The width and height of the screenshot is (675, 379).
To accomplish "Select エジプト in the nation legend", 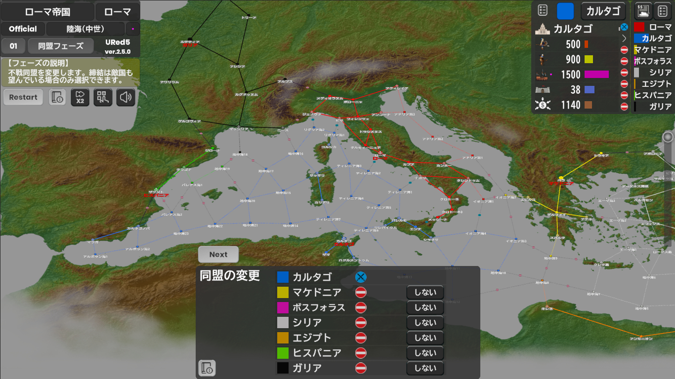I will [x=653, y=84].
